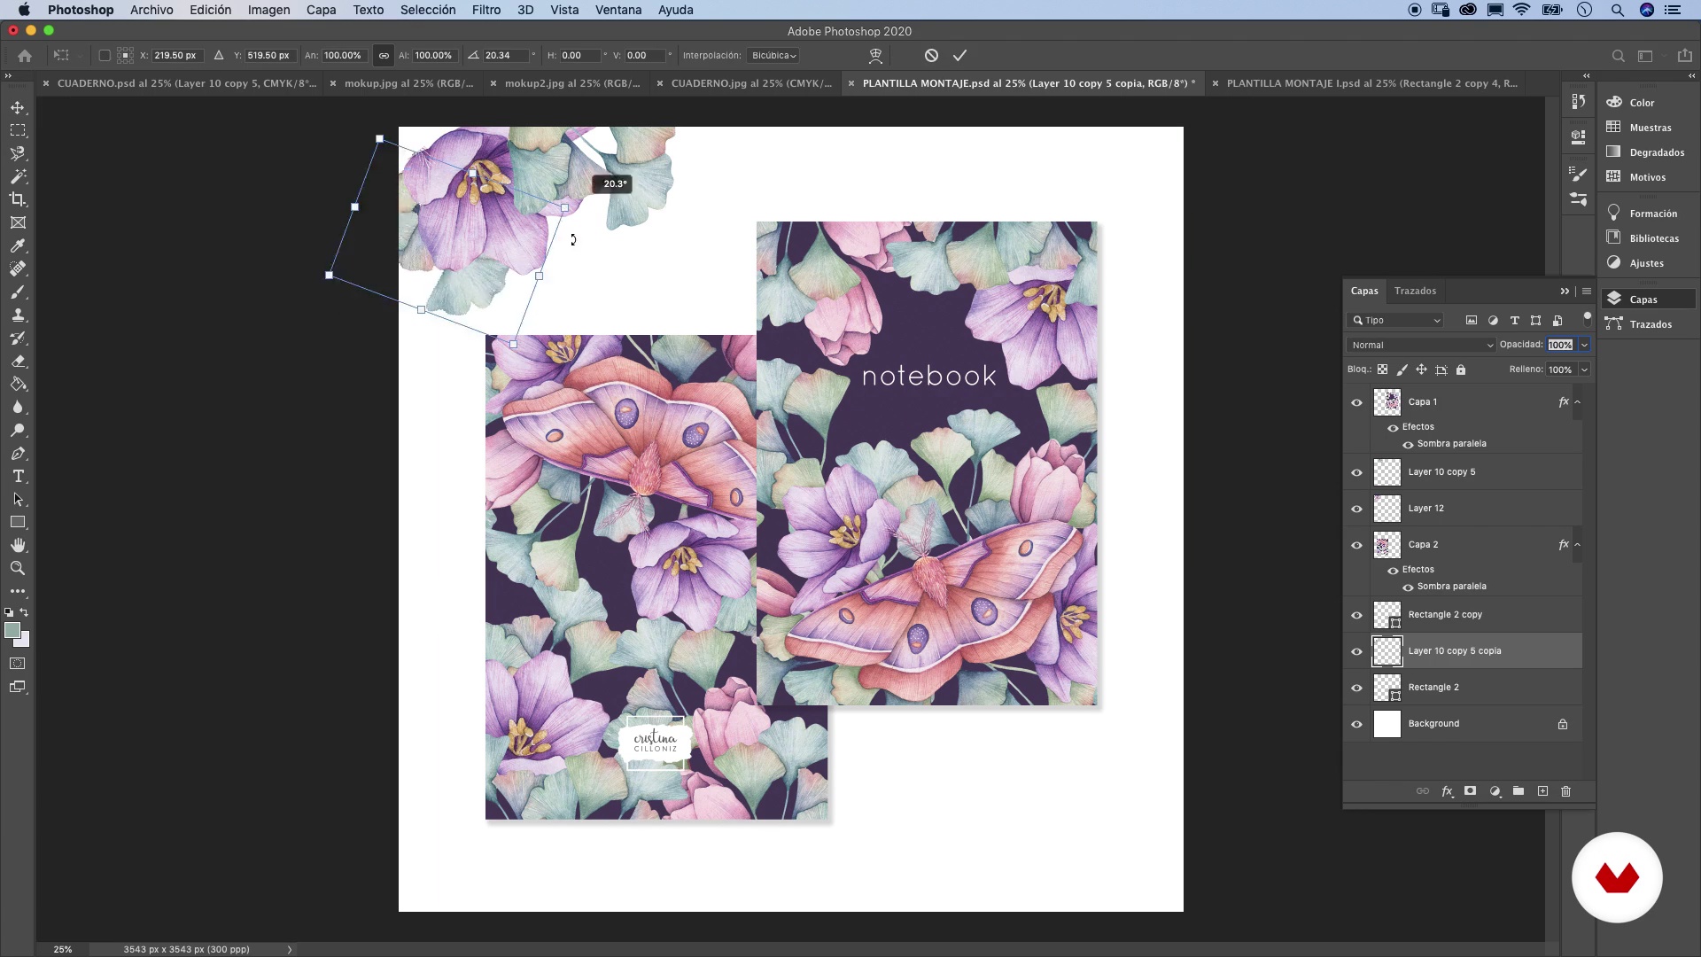Click the rotation angle field
This screenshot has width=1701, height=957.
tap(506, 55)
